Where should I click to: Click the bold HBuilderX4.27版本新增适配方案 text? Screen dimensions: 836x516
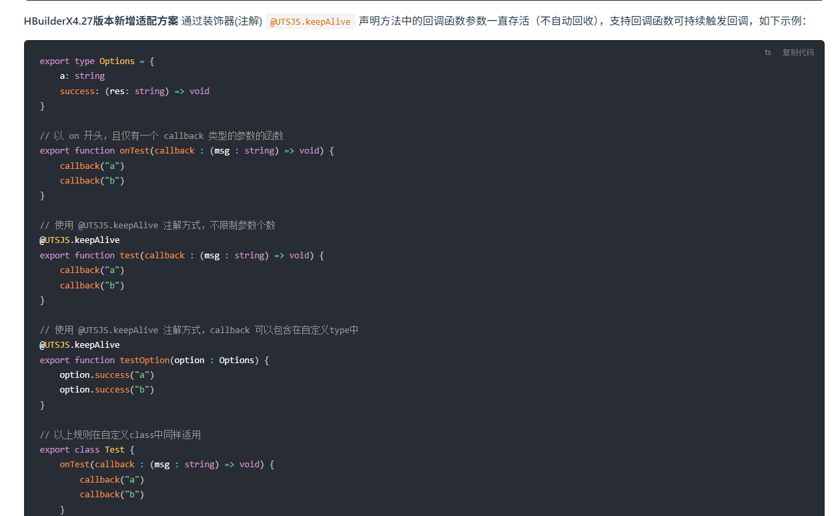(x=101, y=21)
